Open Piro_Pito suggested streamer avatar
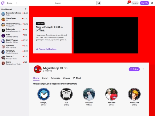The height and width of the screenshot is (116, 155). 89,94
